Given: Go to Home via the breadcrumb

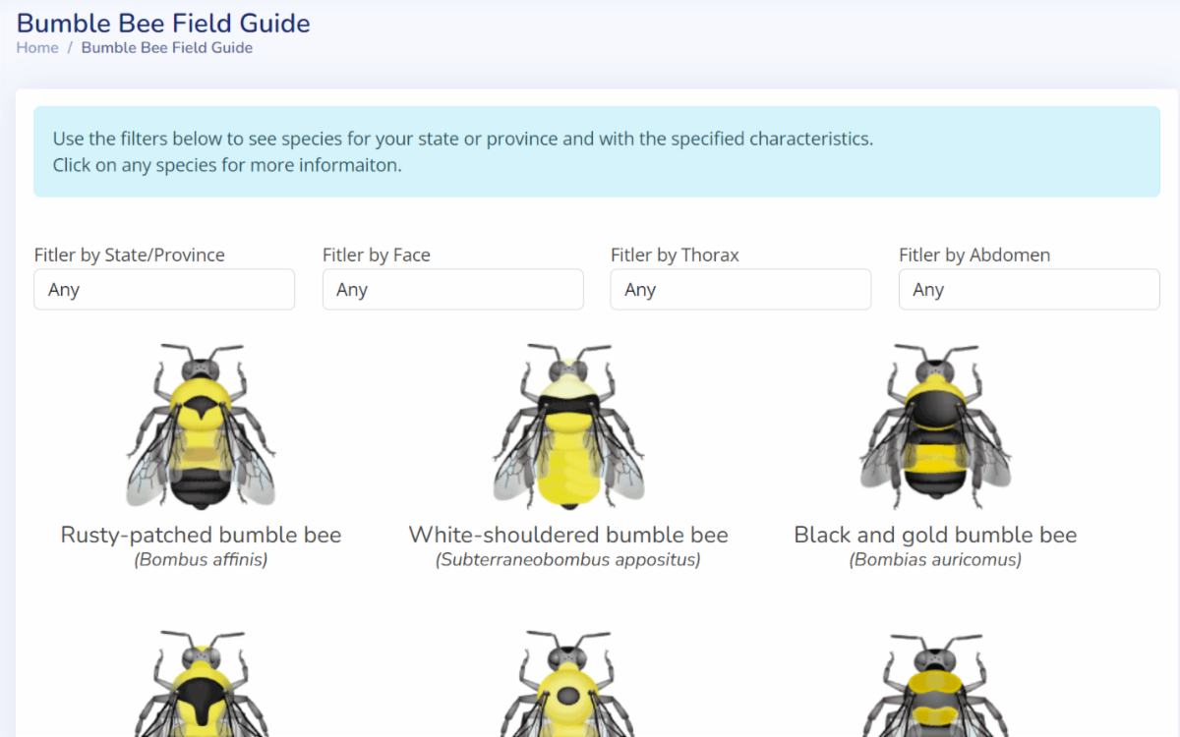Looking at the screenshot, I should point(37,48).
